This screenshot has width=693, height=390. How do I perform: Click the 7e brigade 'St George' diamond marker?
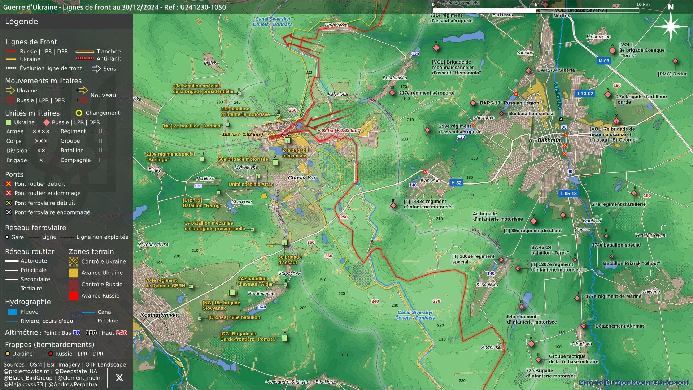tap(617, 121)
